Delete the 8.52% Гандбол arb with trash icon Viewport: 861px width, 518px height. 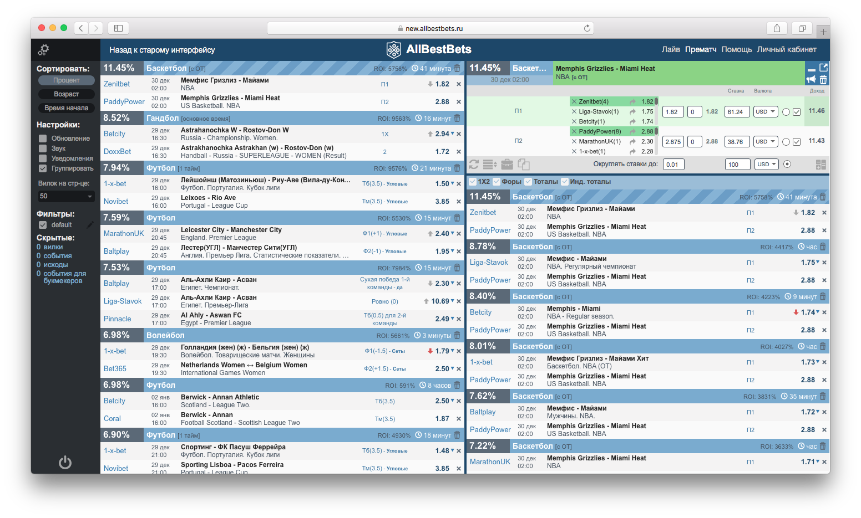coord(457,118)
